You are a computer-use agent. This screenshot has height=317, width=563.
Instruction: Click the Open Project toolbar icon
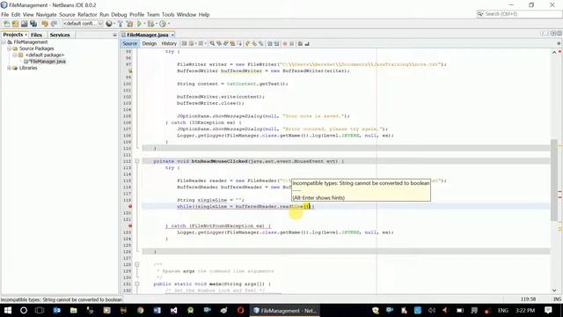tap(25, 24)
